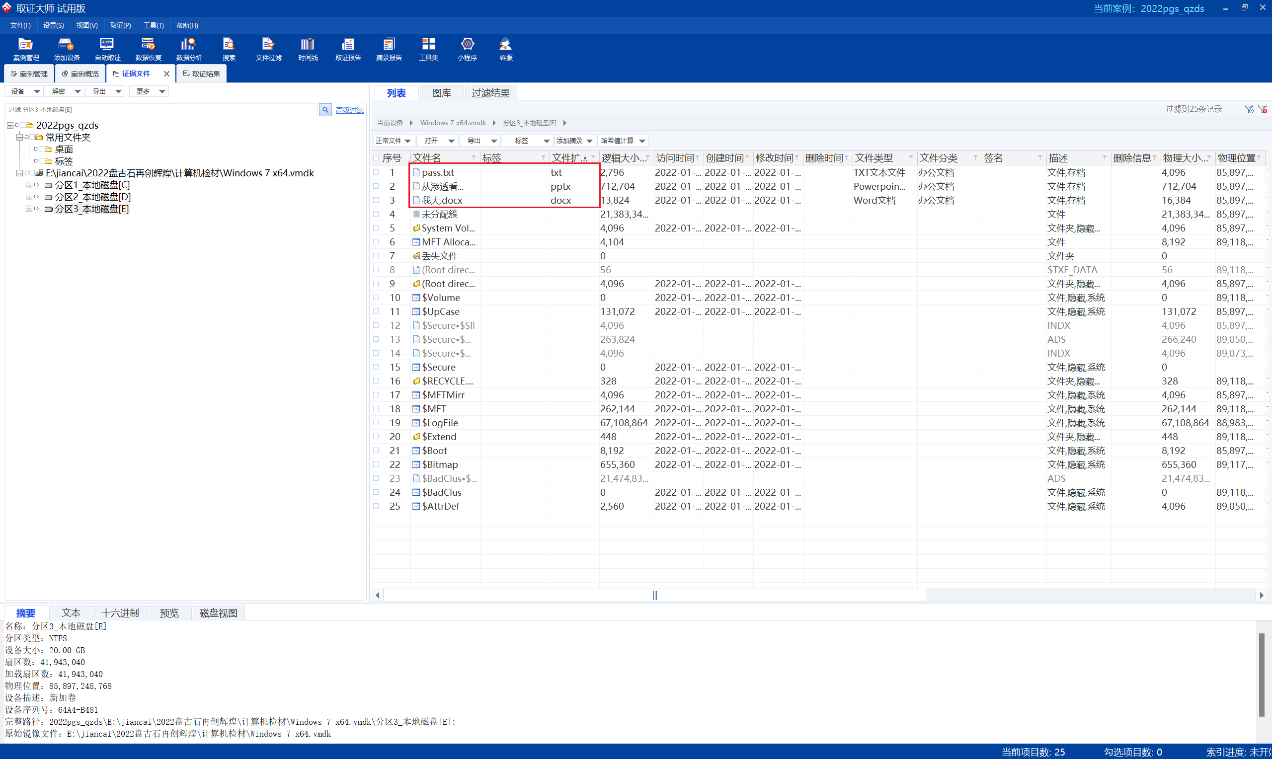1272x759 pixels.
Task: Open the 工具集 icon
Action: [428, 49]
